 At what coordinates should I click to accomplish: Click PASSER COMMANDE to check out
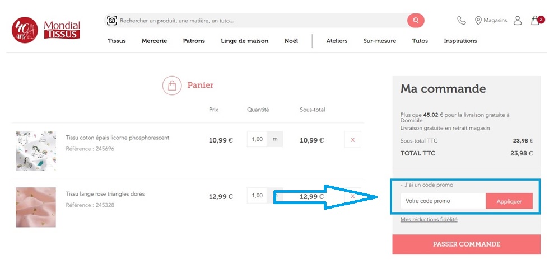467,244
